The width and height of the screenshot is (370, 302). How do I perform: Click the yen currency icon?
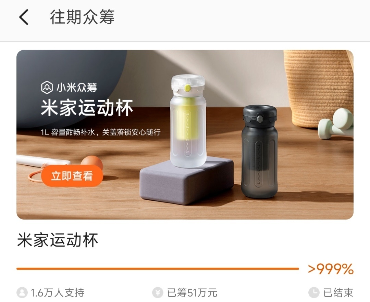158,292
